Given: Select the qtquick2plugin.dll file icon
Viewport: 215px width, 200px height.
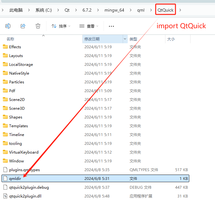Looking at the screenshot, I should [x=5, y=196].
